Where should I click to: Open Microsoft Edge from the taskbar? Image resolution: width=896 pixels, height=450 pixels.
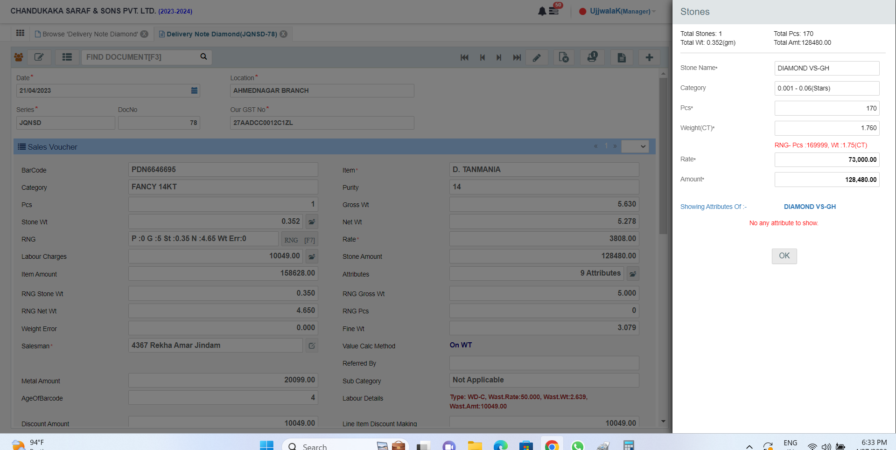501,445
